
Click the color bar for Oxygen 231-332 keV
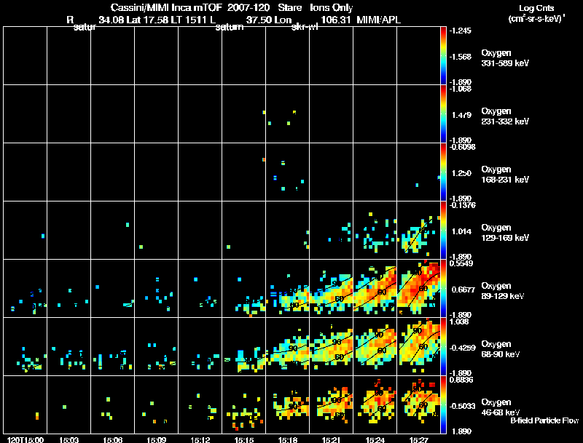(x=443, y=114)
